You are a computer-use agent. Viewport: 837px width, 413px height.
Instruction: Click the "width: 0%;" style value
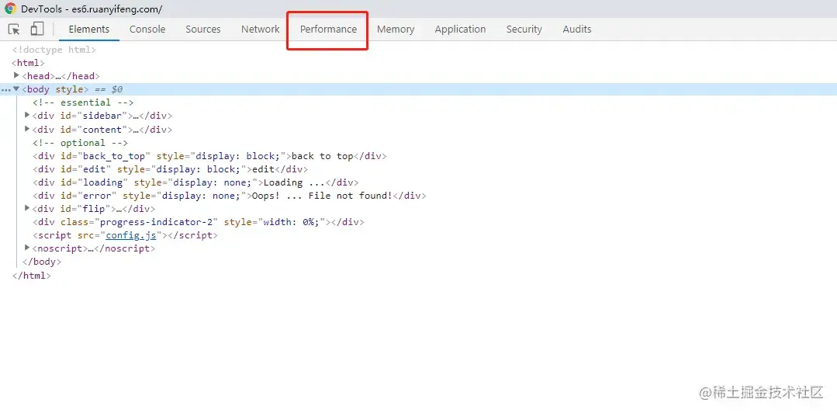(x=291, y=222)
